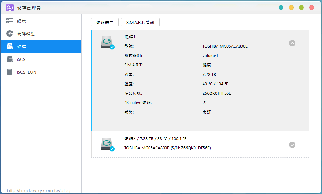Select the 硬碟 sidebar item
Screen dimensions: 322x194
coord(41,46)
